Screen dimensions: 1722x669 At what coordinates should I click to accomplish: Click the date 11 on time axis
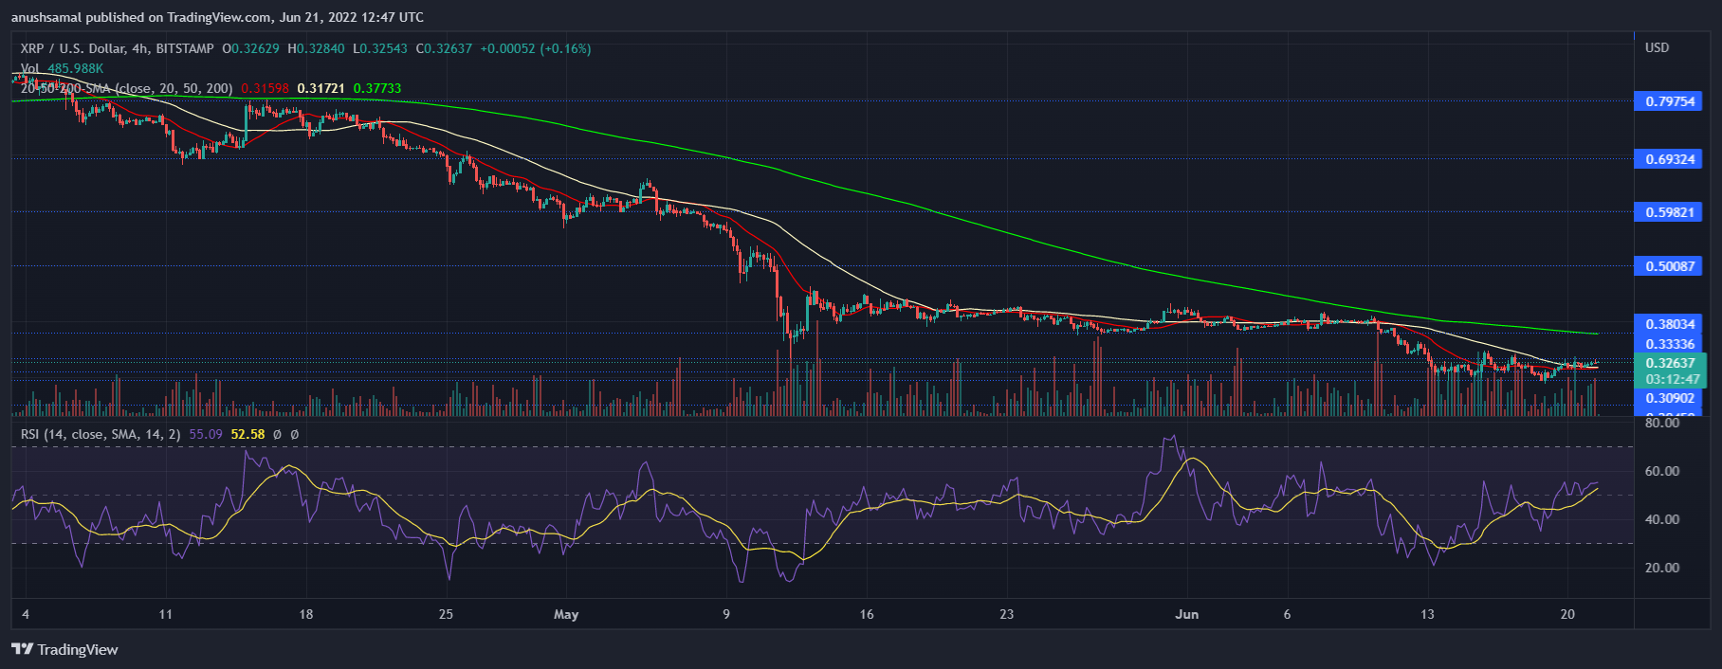(x=166, y=614)
